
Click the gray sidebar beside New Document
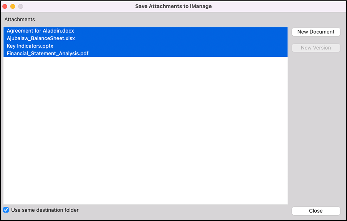pyautogui.click(x=316, y=115)
